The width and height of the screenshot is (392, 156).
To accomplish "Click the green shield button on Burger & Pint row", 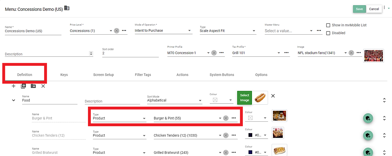I will coord(368,118).
